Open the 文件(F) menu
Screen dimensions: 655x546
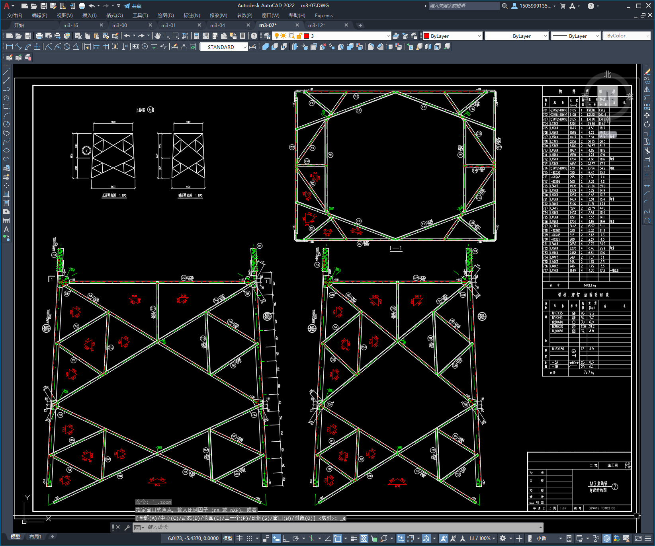coord(15,16)
